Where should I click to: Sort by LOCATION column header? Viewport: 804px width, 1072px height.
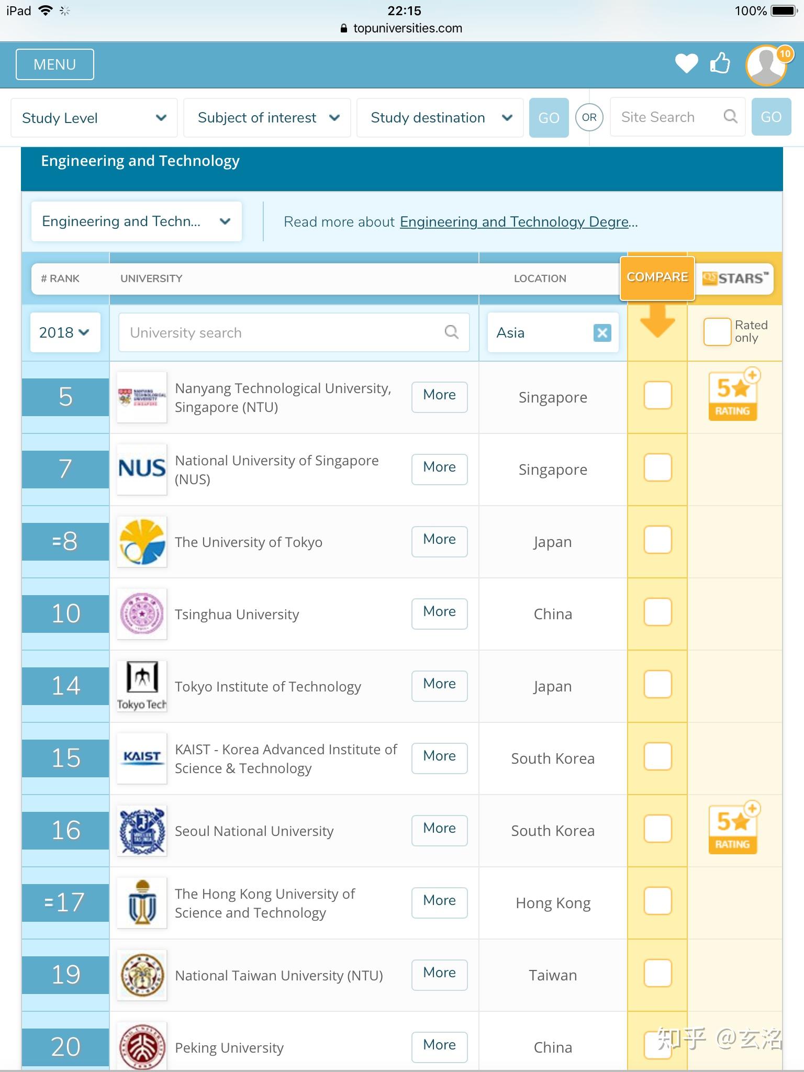(x=540, y=278)
